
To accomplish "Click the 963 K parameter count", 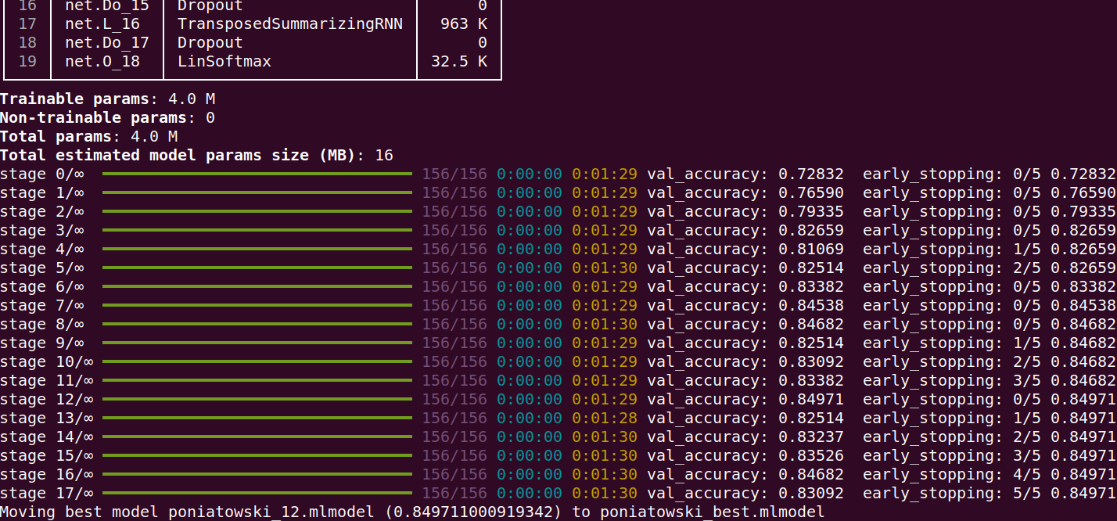I will coord(464,23).
